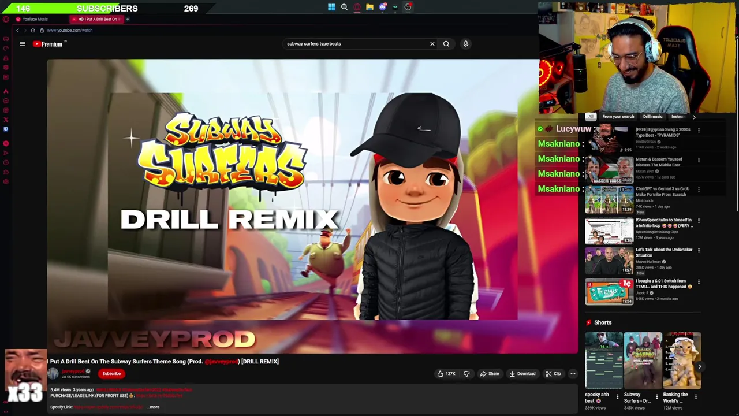Image resolution: width=739 pixels, height=416 pixels.
Task: Open the Egyptian Swag 'PYRAMIDS' video thumbnail
Action: (x=609, y=140)
